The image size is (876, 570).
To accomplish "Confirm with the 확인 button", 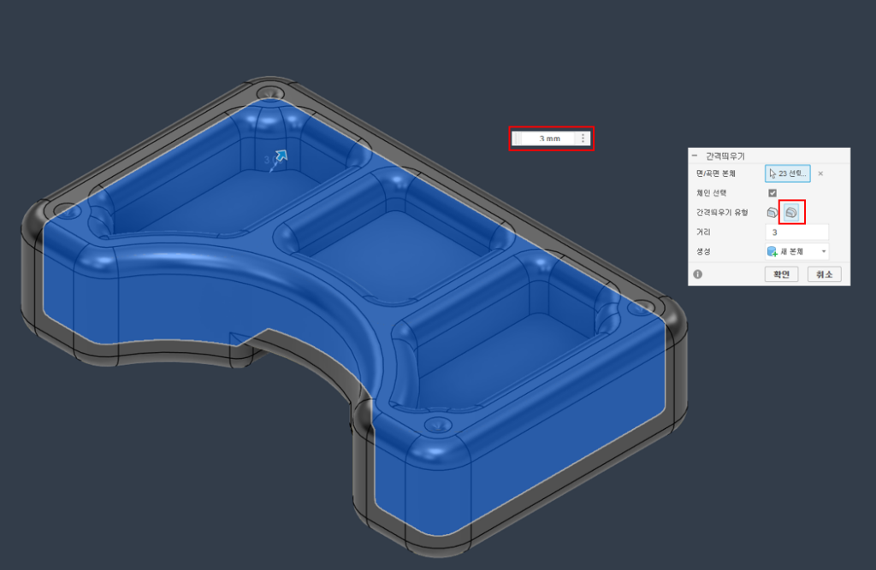I will click(780, 274).
